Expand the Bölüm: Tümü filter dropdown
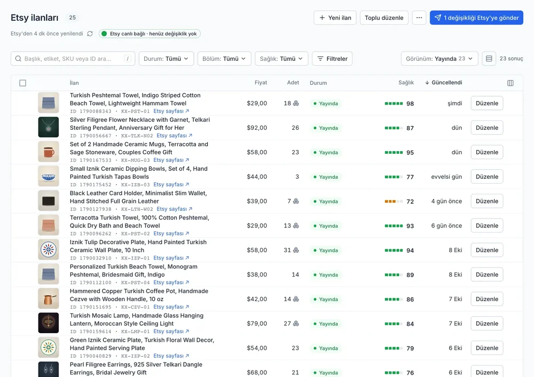 click(224, 59)
